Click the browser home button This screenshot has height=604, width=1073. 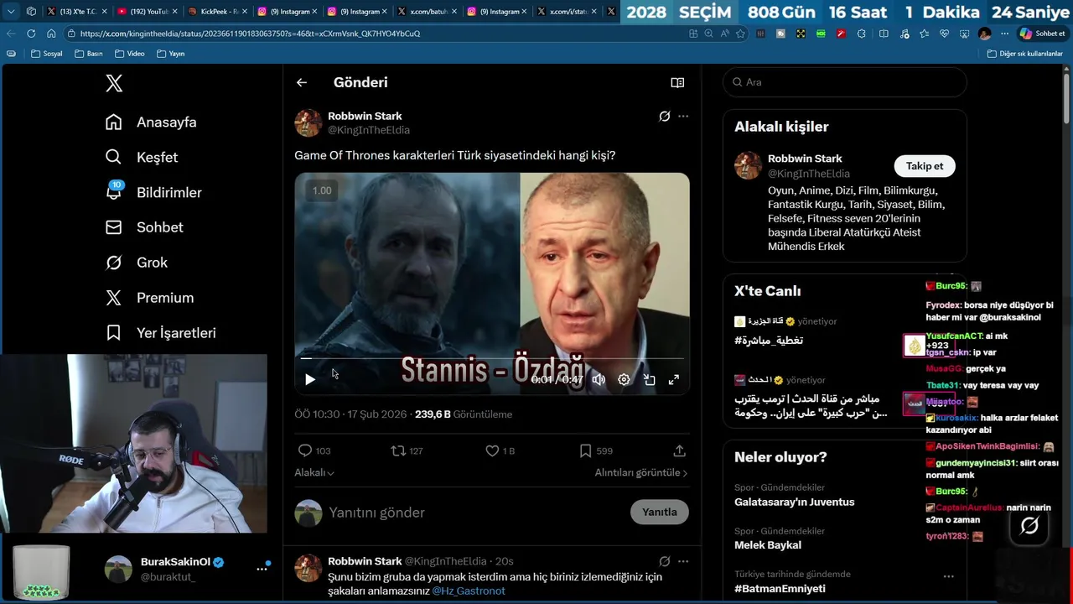51,34
